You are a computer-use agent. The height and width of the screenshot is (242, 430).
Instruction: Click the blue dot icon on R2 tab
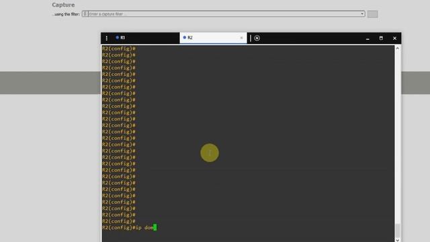click(185, 38)
